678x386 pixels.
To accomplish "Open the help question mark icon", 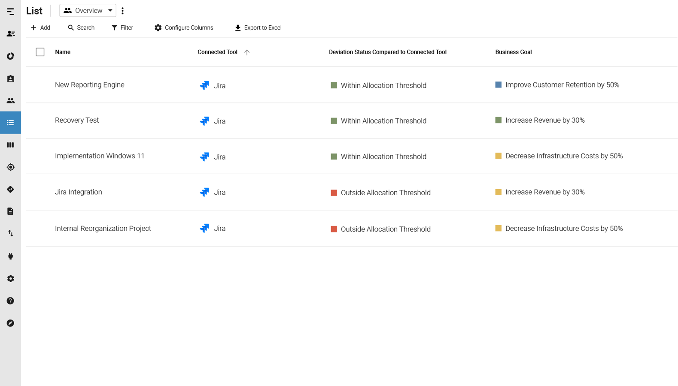I will click(10, 301).
